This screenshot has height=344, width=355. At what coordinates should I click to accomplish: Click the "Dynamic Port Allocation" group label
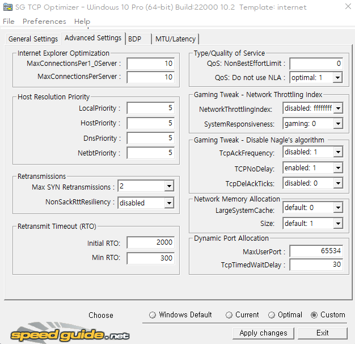coord(231,238)
